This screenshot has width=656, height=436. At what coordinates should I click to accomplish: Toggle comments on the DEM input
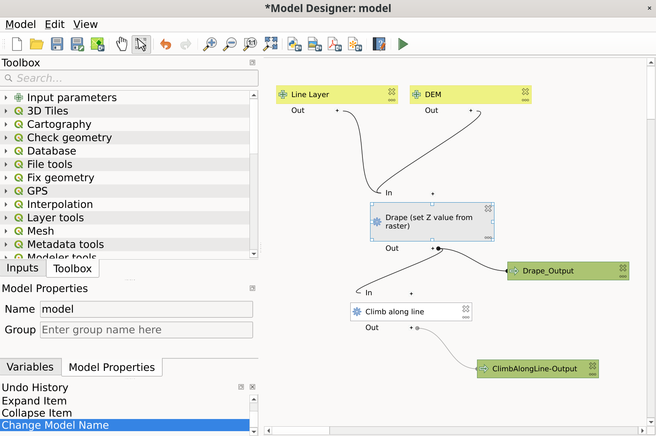525,100
